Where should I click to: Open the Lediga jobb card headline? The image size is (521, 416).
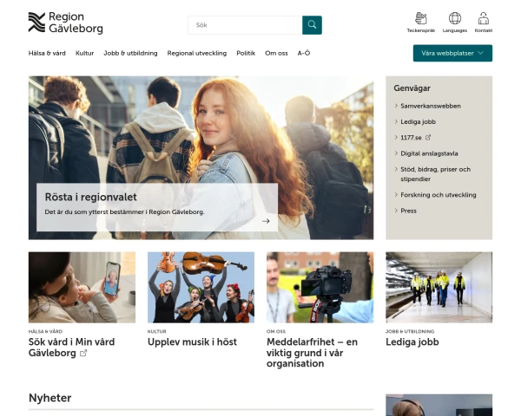[412, 342]
